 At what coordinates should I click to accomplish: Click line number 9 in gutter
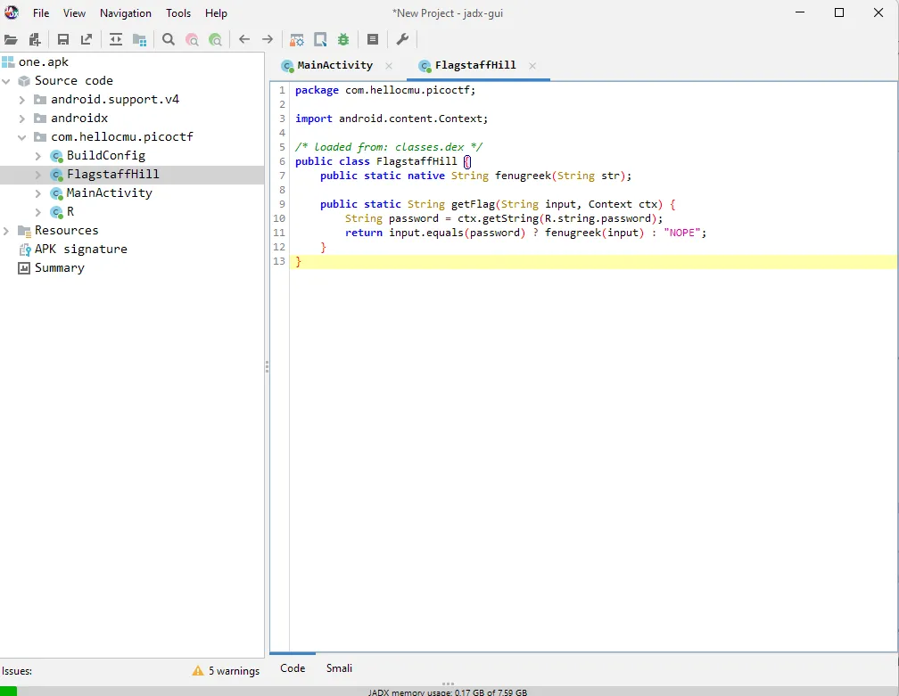pos(282,204)
